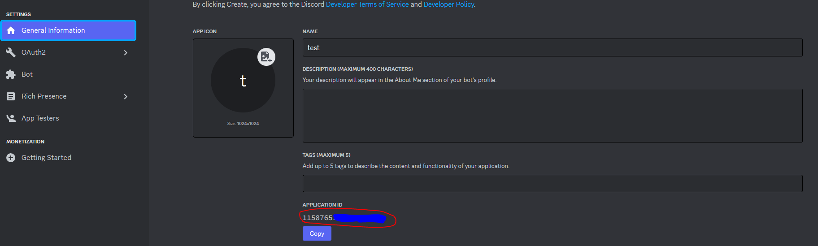Image resolution: width=818 pixels, height=246 pixels.
Task: Open Getting Started under Monetization
Action: click(x=68, y=158)
